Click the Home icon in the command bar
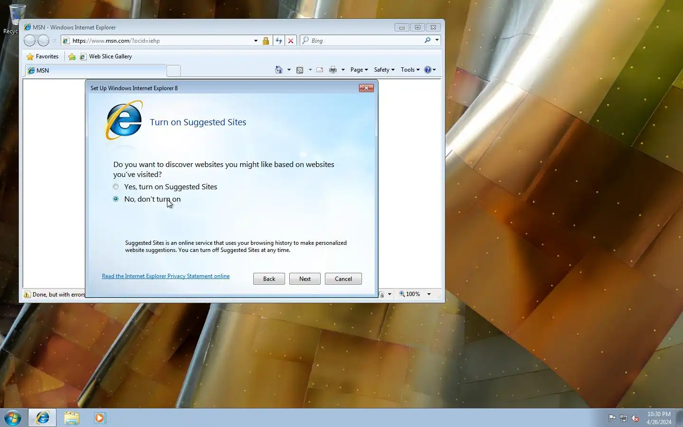Screen dimensions: 683x427 click(279, 70)
